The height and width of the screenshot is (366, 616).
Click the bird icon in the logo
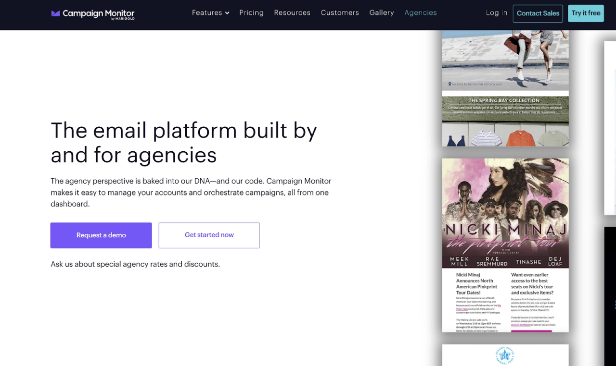(x=54, y=14)
